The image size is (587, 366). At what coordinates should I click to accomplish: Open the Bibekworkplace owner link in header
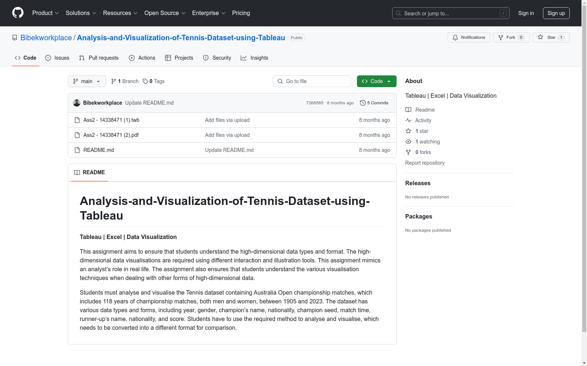pos(46,38)
